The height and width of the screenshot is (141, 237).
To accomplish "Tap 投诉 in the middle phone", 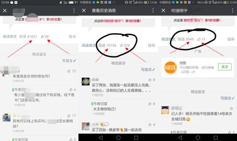I will [x=151, y=45].
